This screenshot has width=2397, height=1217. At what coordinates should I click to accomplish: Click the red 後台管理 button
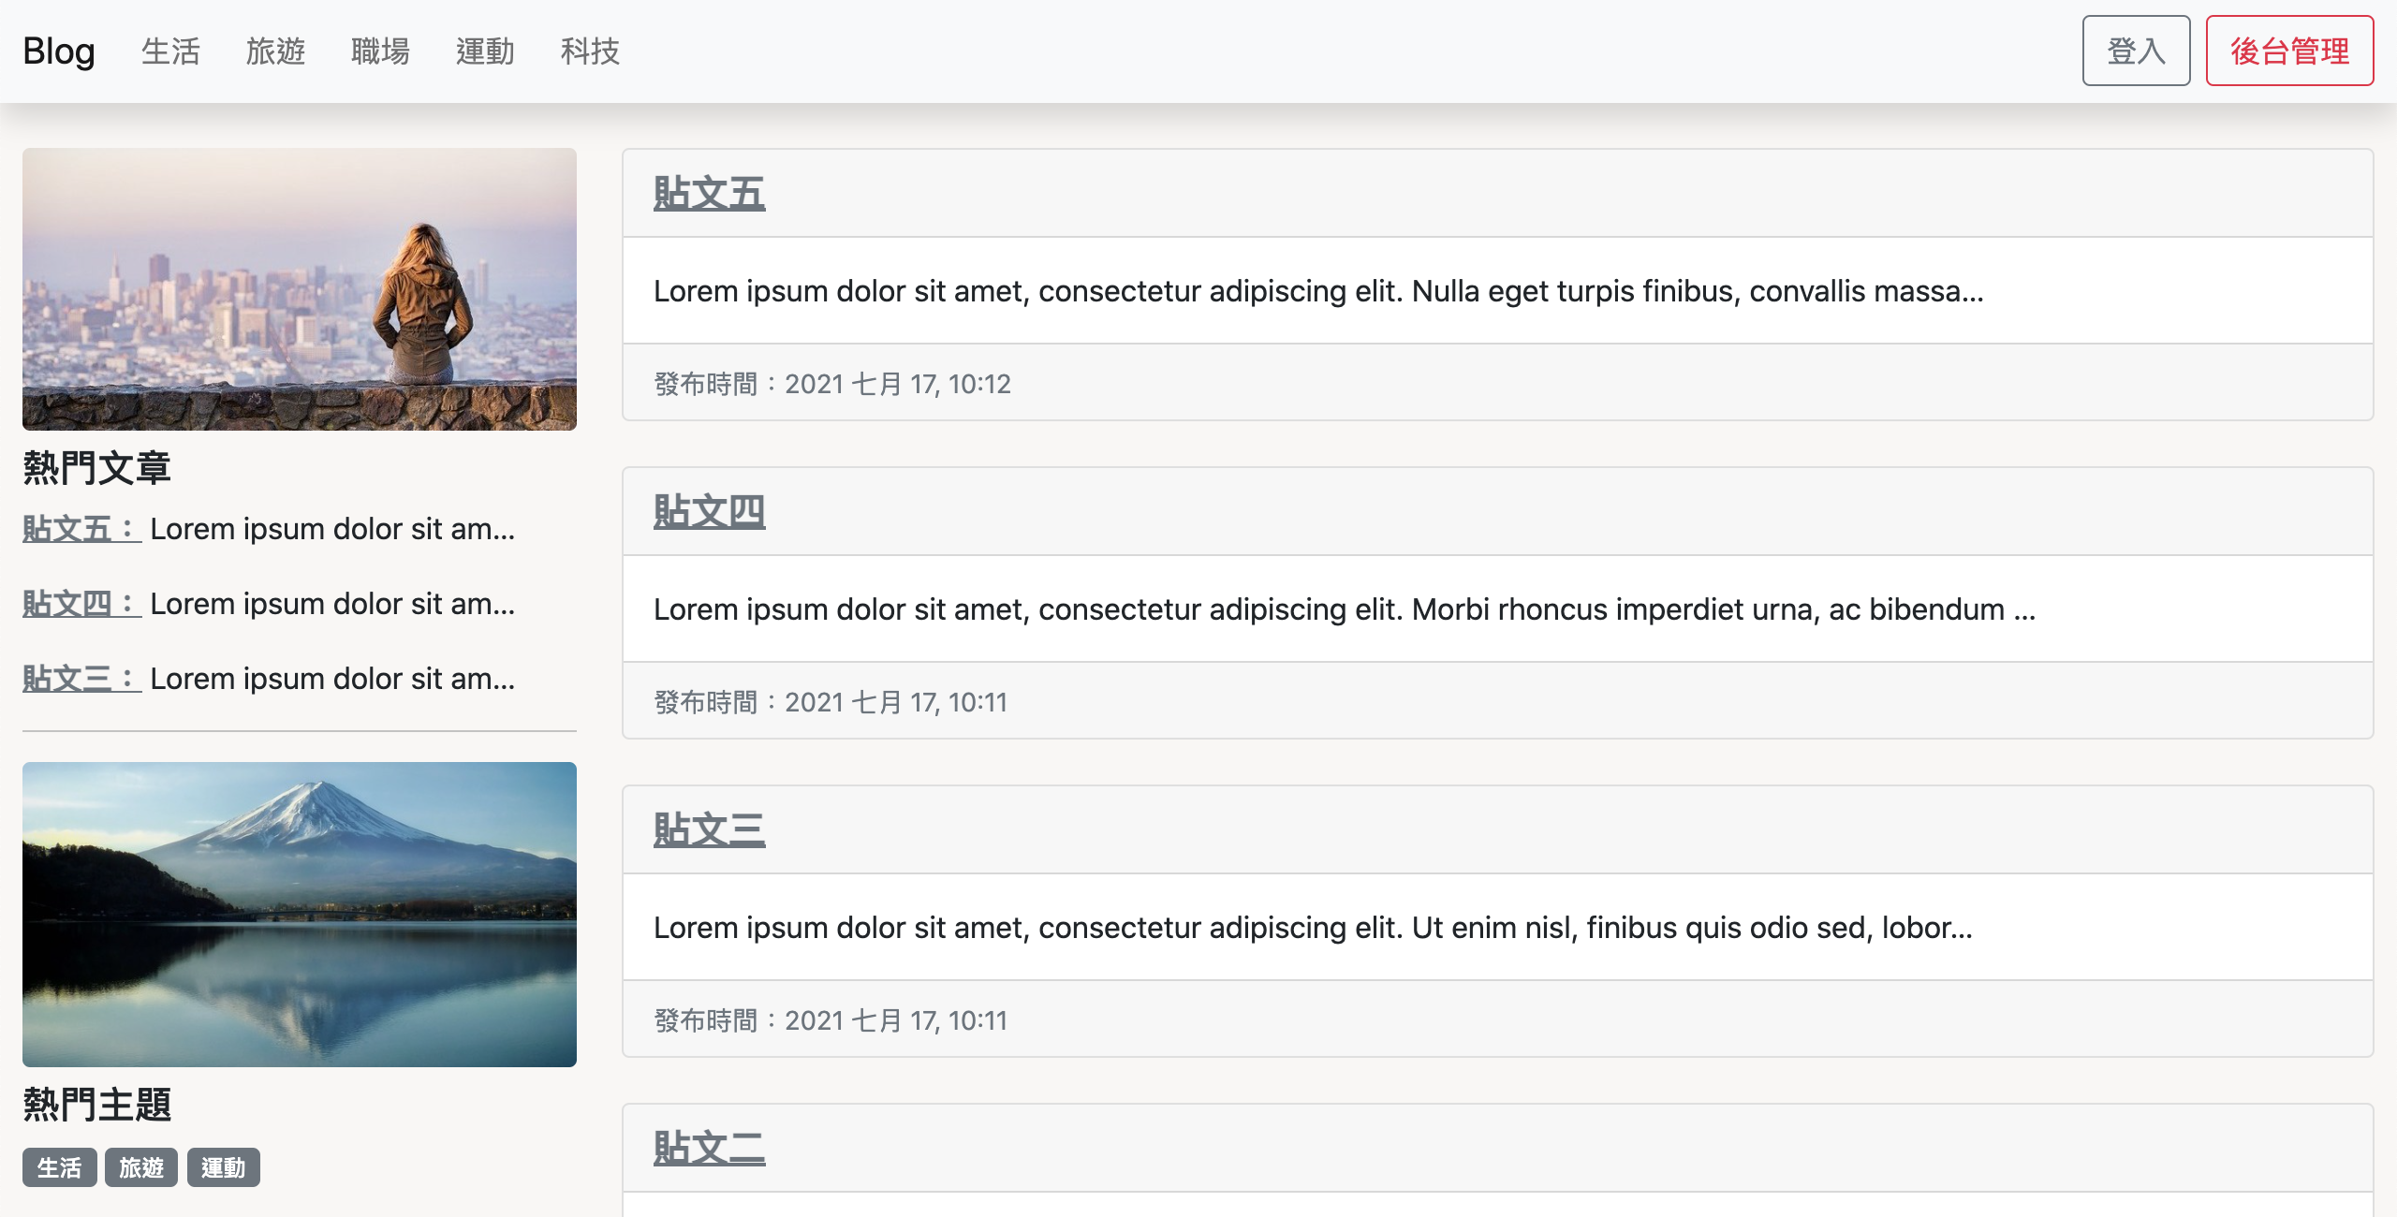(x=2288, y=51)
